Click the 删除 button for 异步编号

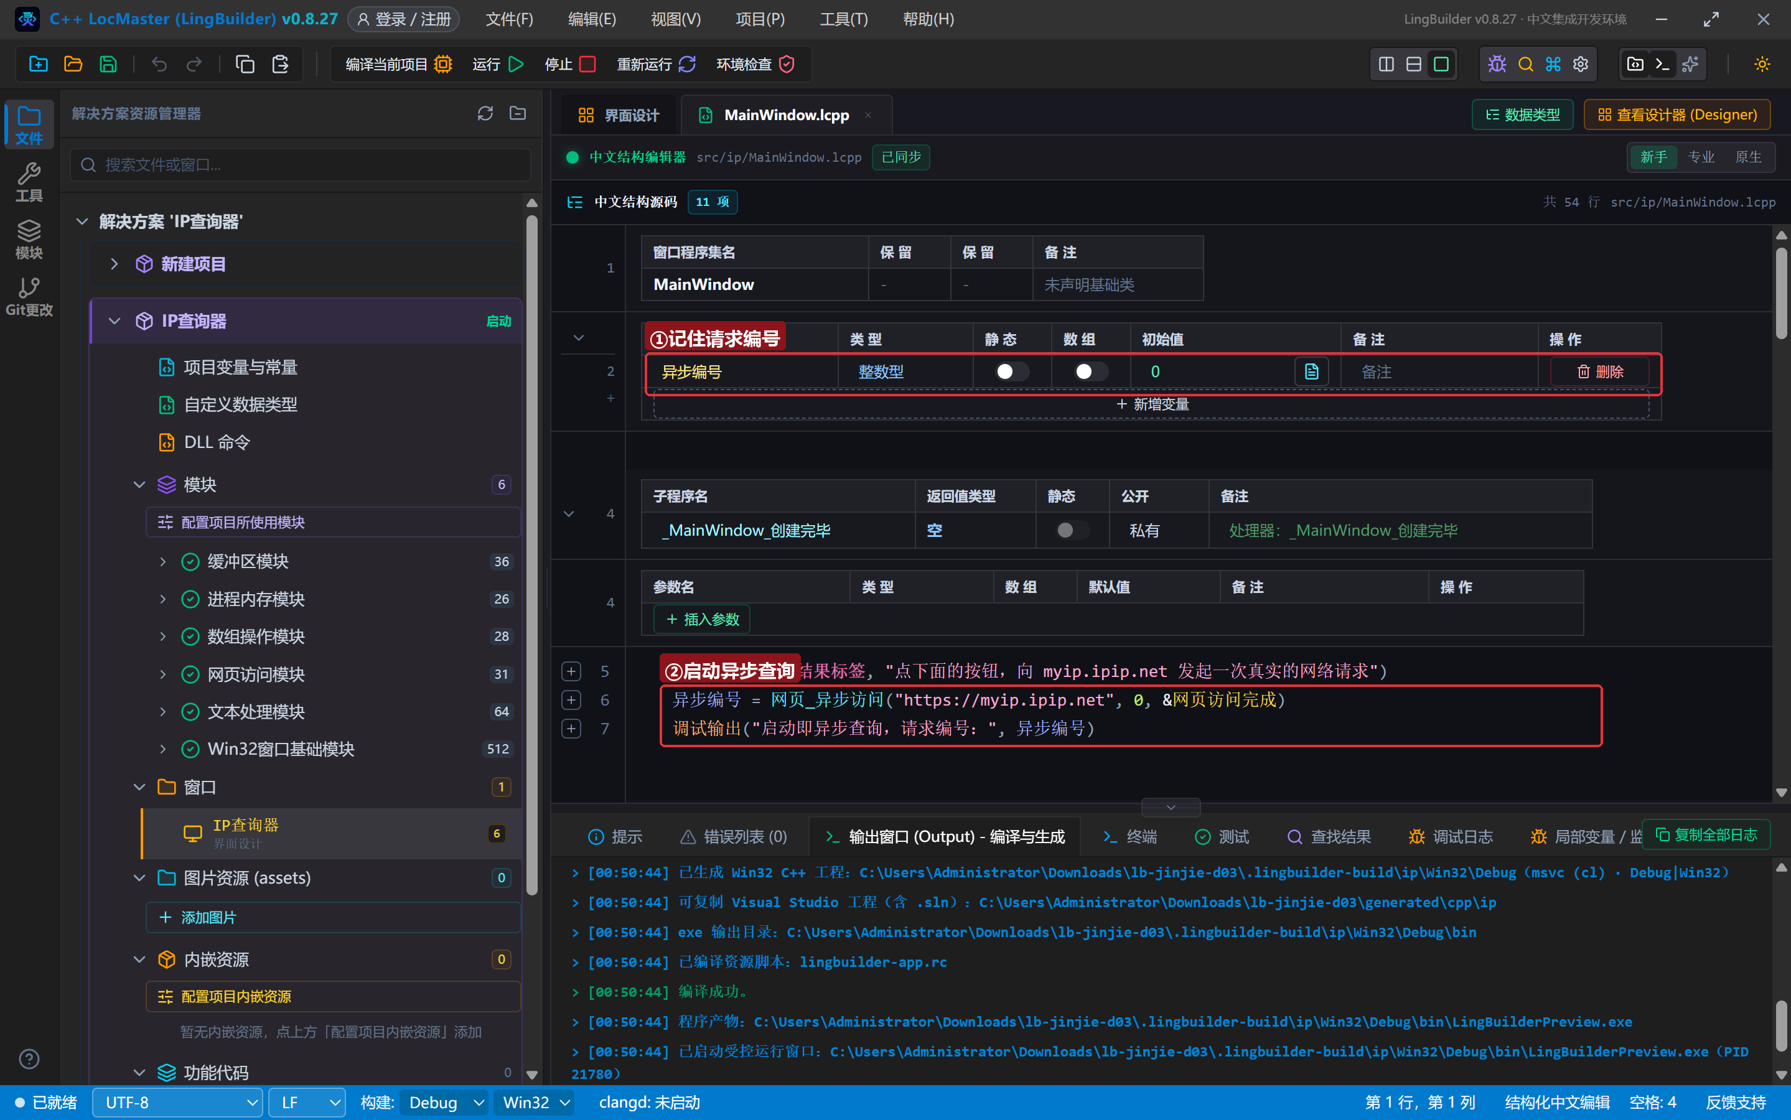(x=1600, y=371)
